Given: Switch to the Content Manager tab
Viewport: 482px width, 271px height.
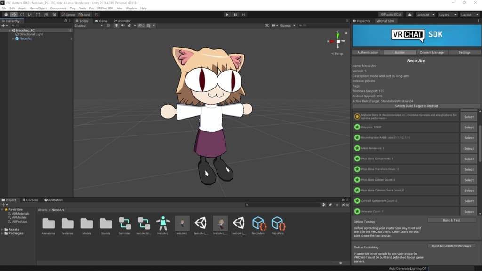Looking at the screenshot, I should click(432, 52).
